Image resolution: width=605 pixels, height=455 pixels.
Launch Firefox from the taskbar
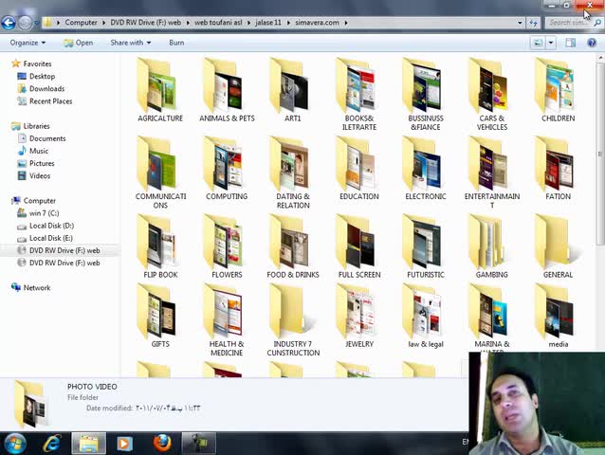point(162,443)
